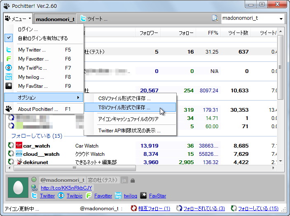Select the cloud__watch row
290x216 pixels.
[141, 154]
